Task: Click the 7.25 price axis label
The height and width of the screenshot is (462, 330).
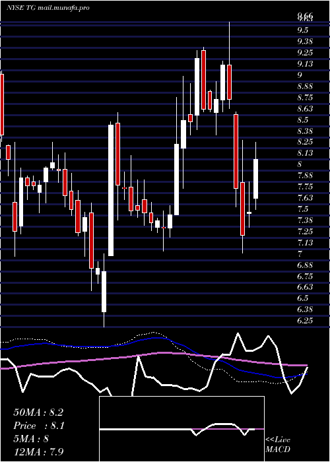Action: [305, 232]
